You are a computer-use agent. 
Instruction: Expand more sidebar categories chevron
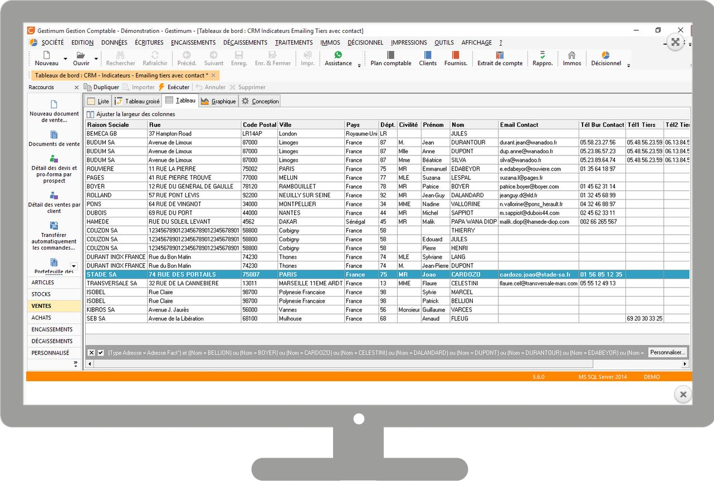point(76,363)
